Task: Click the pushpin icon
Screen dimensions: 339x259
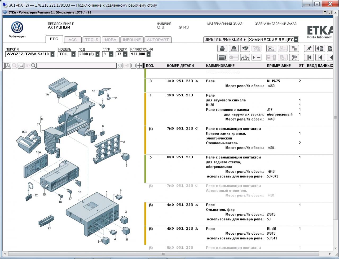Action: coord(309,48)
